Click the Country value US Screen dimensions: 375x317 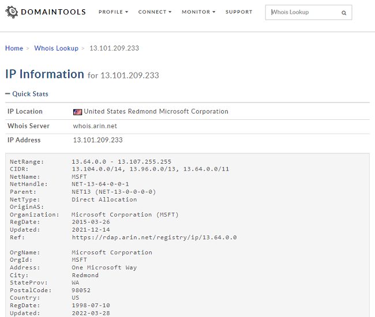coord(76,297)
